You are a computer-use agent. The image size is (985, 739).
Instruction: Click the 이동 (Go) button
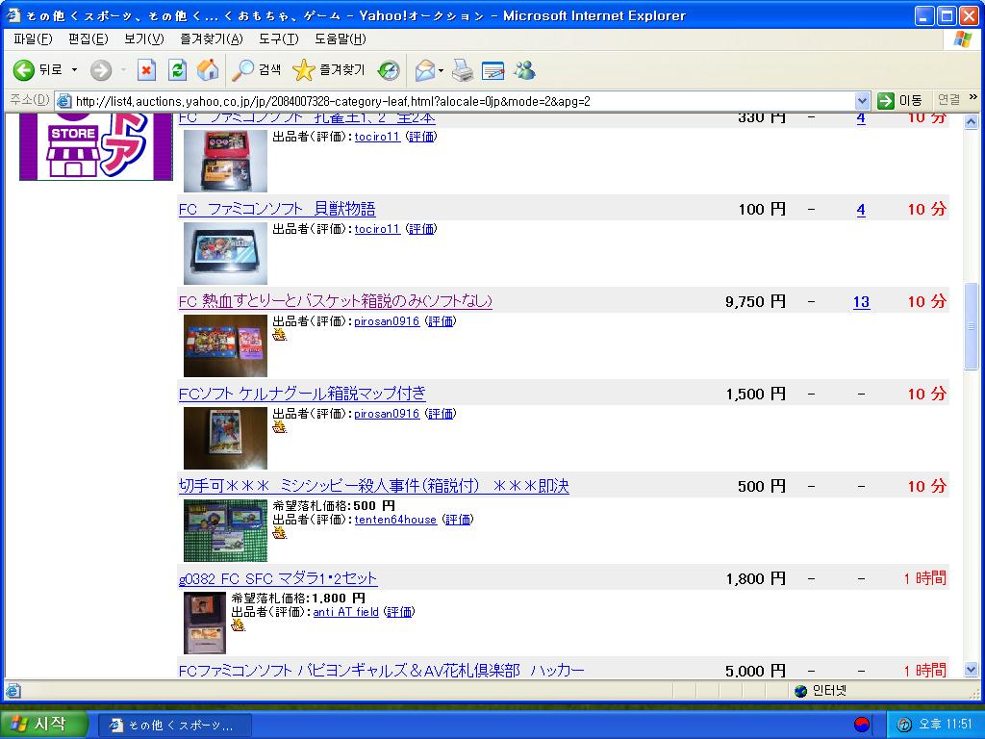[x=900, y=100]
